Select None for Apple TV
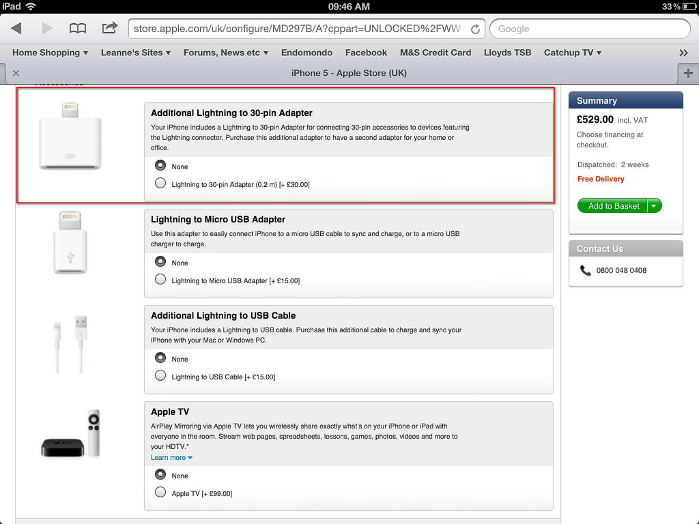Viewport: 699px width, 524px height. (x=160, y=475)
